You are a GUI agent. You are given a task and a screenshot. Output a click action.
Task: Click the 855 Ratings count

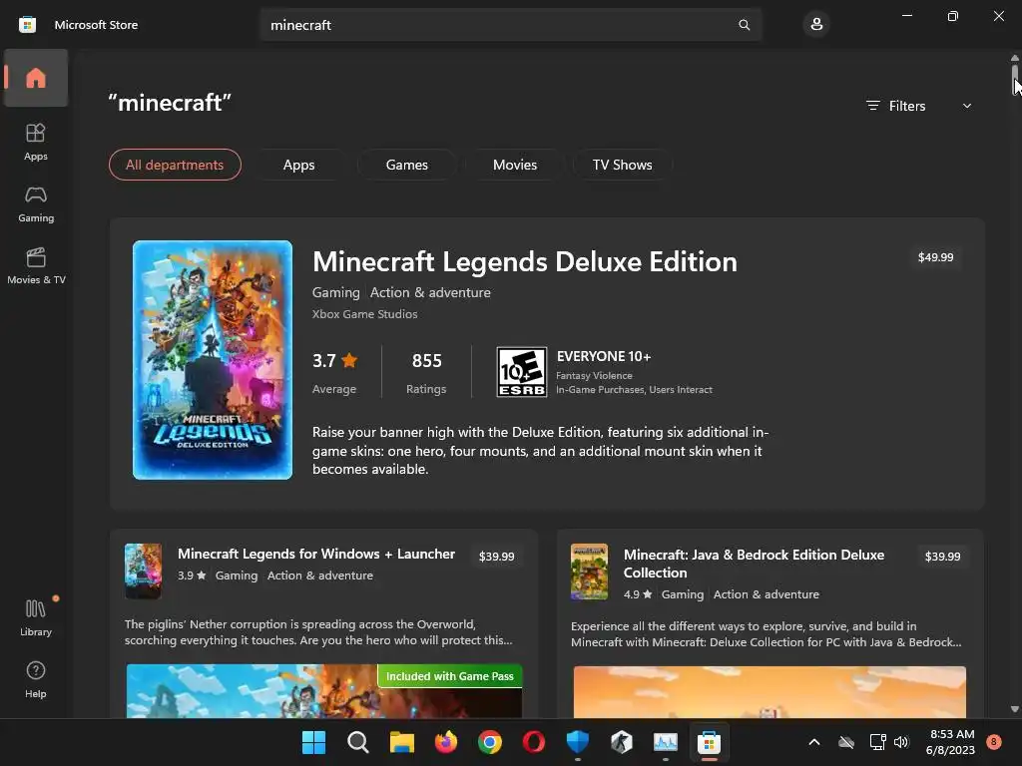(426, 373)
